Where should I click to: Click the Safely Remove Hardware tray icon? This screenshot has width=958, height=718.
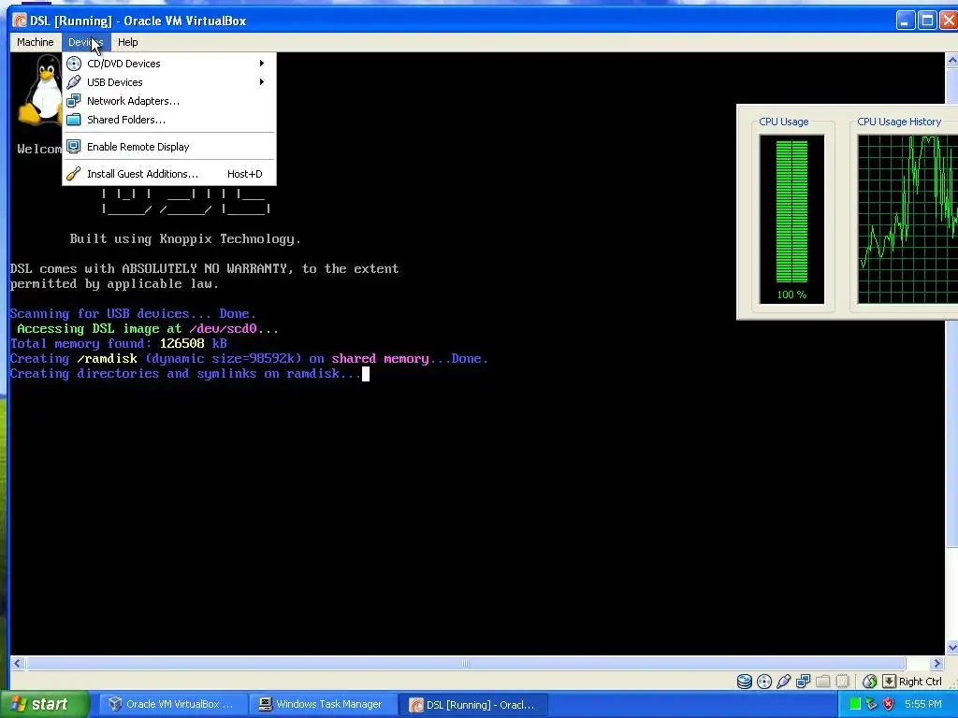(872, 705)
